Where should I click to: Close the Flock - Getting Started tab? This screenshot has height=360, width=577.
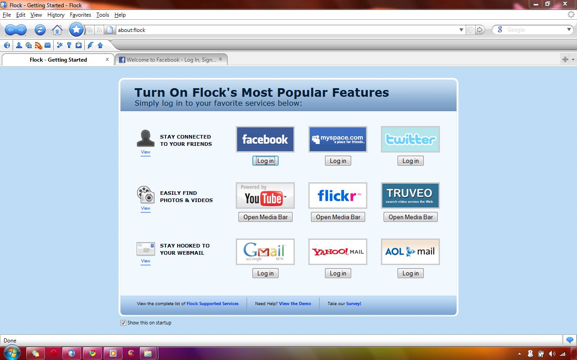107,59
